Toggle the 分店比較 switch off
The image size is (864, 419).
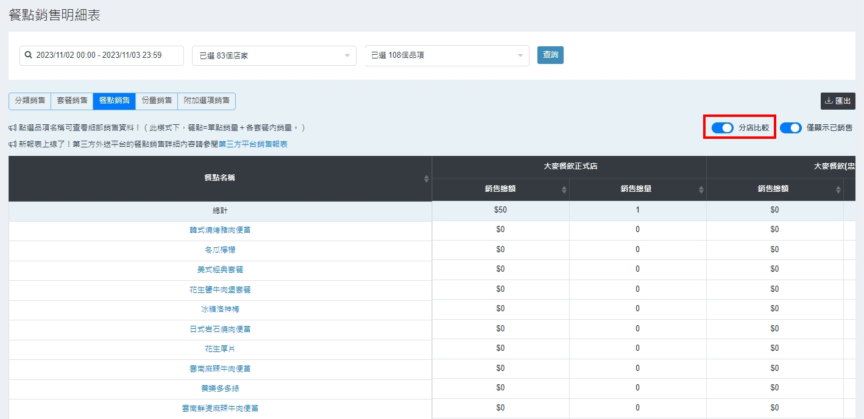click(723, 128)
